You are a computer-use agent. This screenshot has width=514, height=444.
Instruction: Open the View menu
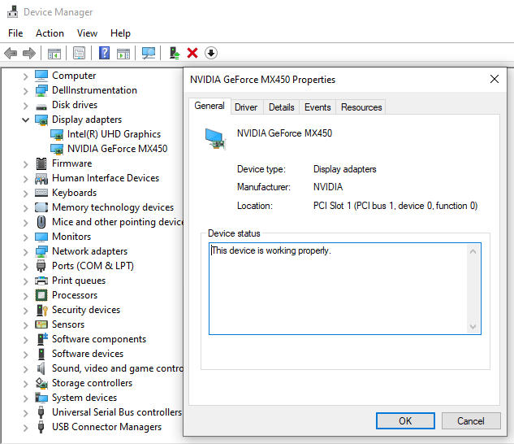click(x=87, y=33)
